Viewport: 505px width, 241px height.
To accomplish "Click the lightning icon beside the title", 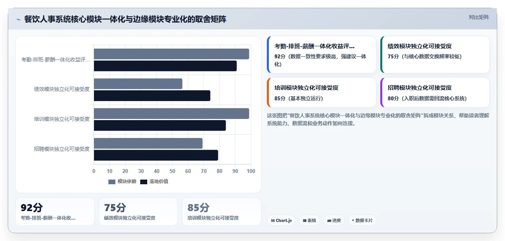I will (x=19, y=19).
